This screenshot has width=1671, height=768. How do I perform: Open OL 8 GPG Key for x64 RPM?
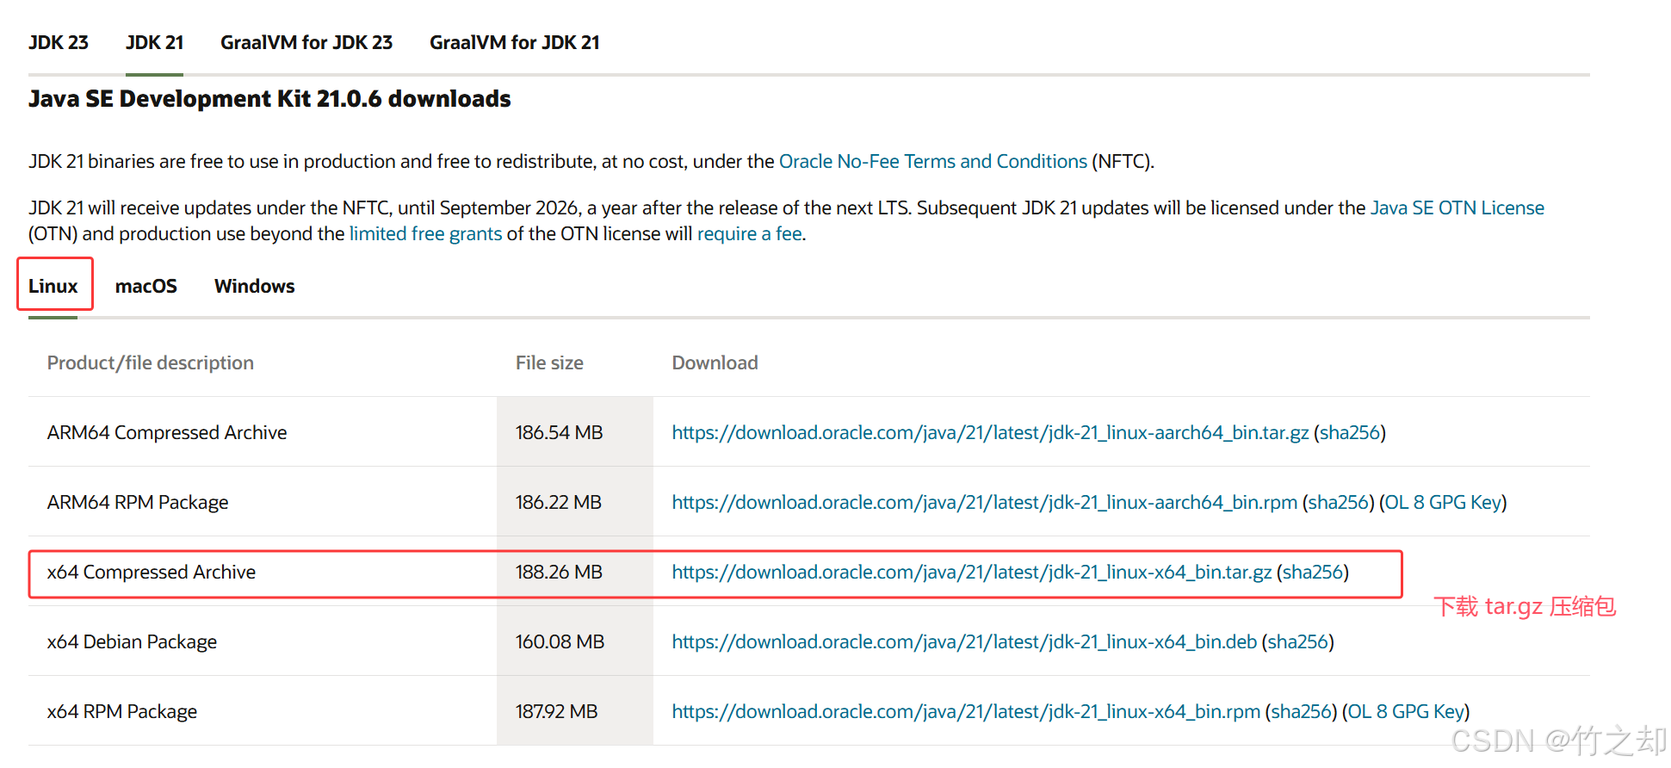click(x=1406, y=711)
